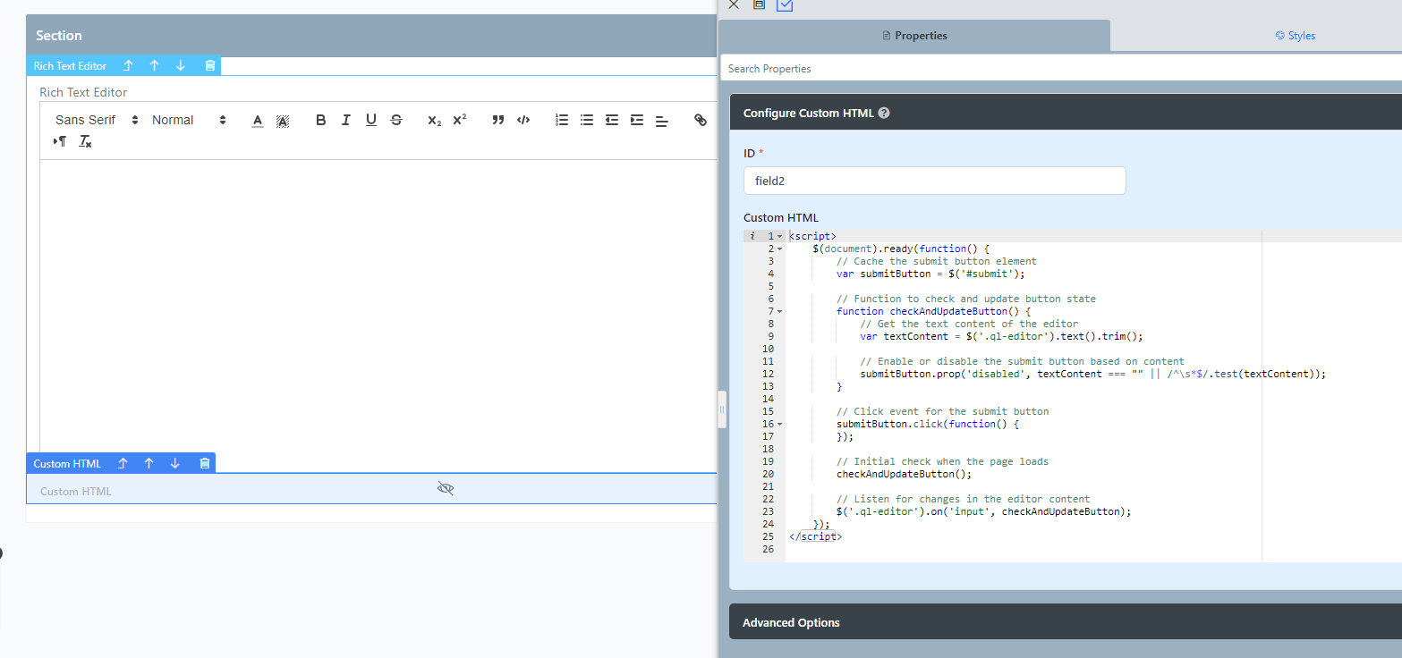Toggle bold formatting in the rich text toolbar
Image resolution: width=1402 pixels, height=658 pixels.
[x=321, y=120]
